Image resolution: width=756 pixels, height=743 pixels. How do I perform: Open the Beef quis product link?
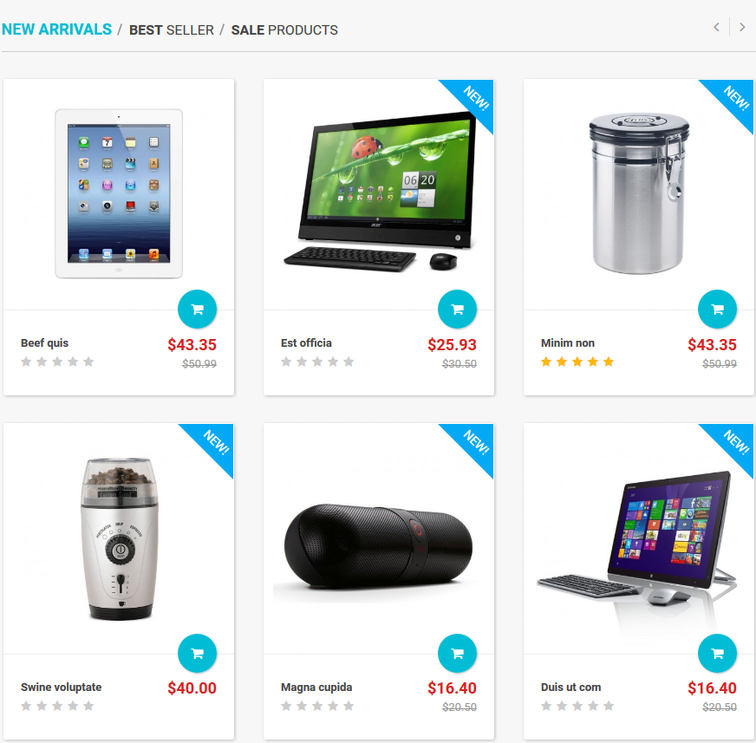tap(44, 342)
